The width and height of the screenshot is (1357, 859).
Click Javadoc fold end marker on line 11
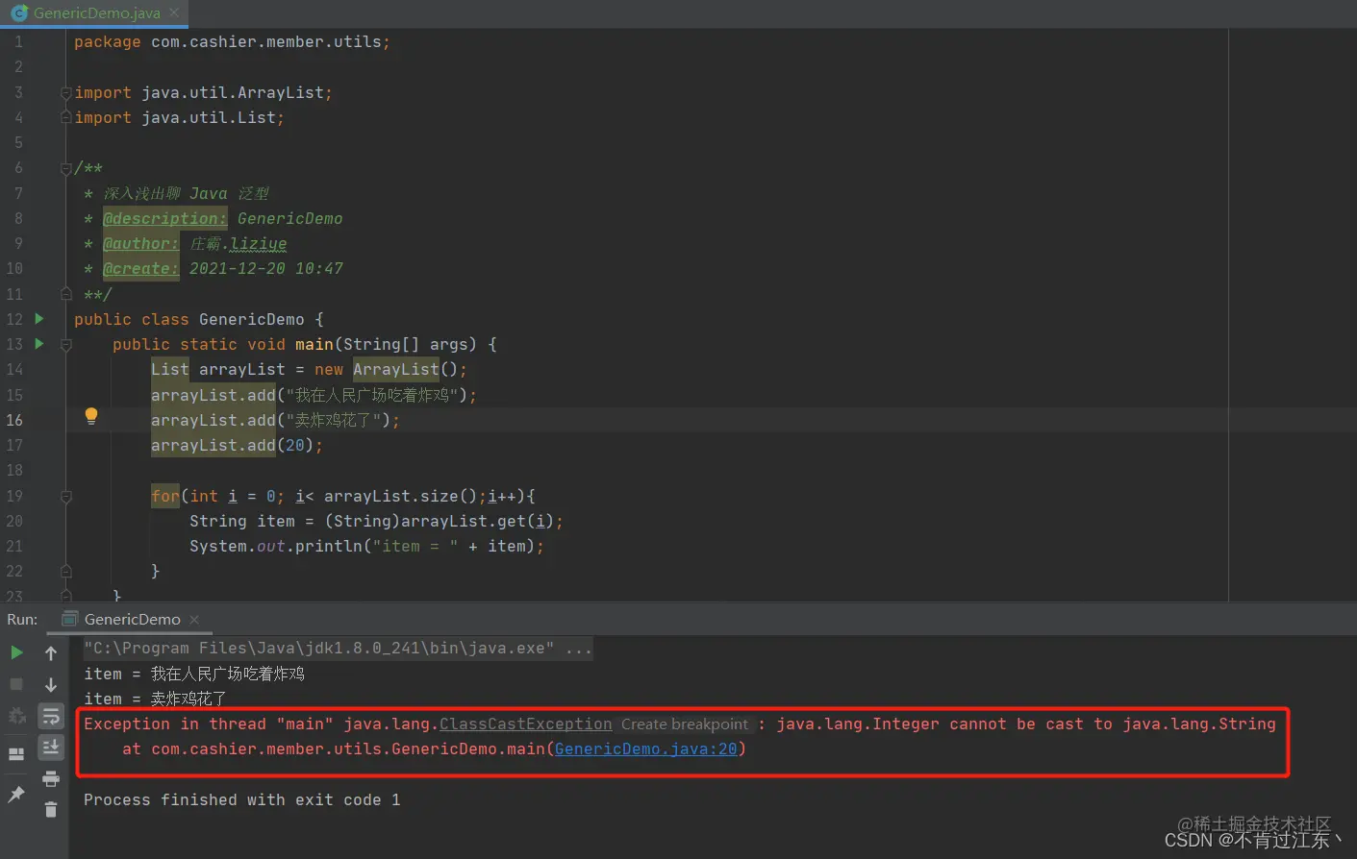[65, 294]
